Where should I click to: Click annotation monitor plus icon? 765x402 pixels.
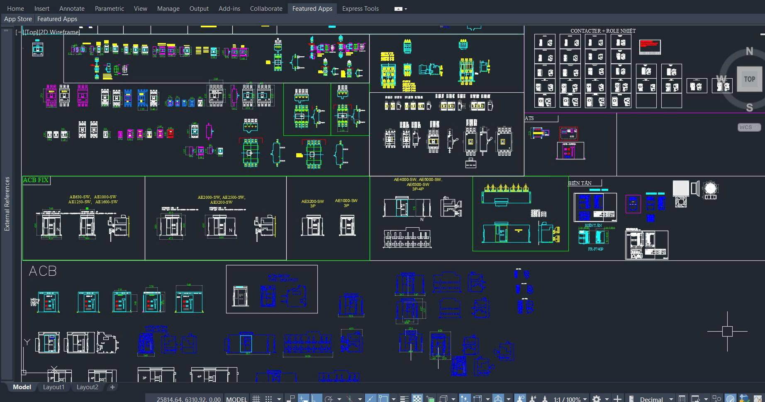tap(617, 399)
